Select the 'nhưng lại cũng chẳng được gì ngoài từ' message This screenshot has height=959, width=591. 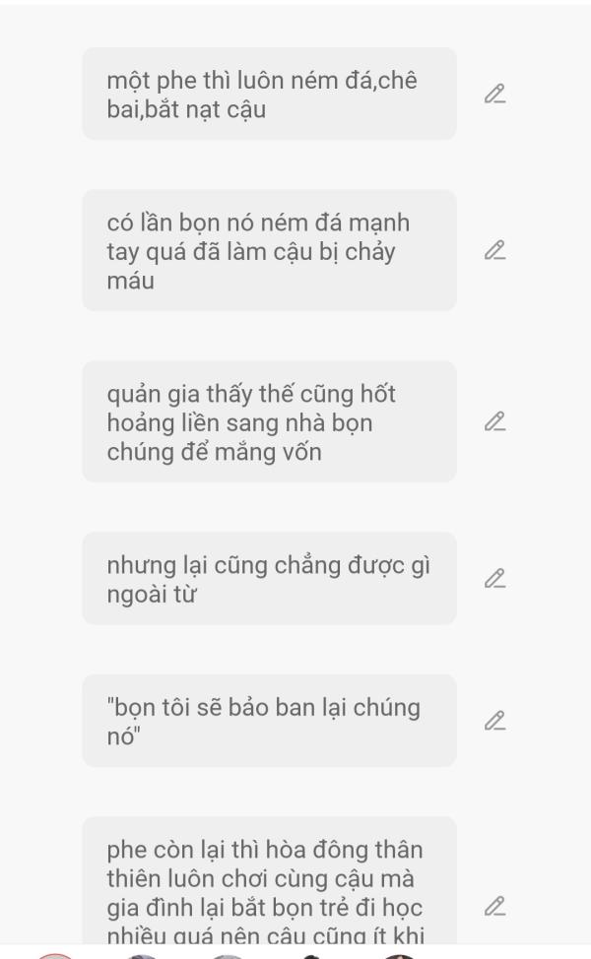click(269, 578)
